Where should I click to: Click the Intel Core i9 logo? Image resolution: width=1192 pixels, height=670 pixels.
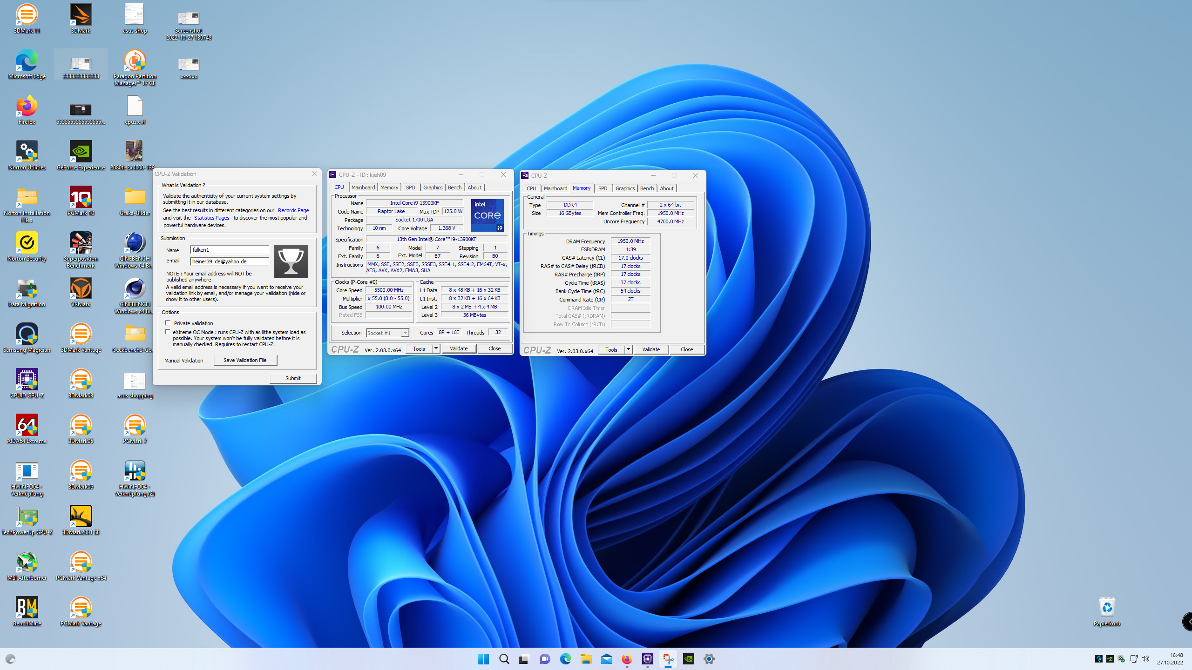[487, 215]
